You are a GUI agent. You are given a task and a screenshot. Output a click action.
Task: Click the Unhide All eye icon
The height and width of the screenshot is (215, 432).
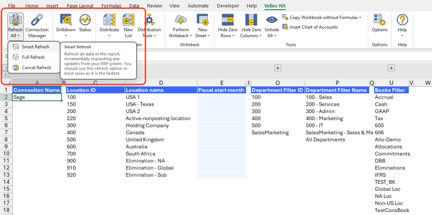[272, 20]
